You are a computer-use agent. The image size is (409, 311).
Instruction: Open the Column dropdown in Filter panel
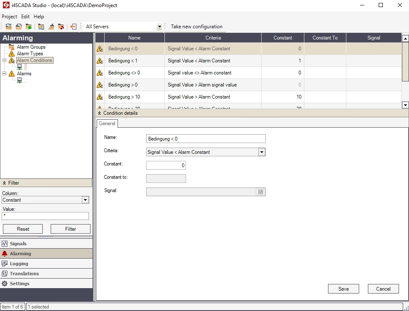pos(85,200)
